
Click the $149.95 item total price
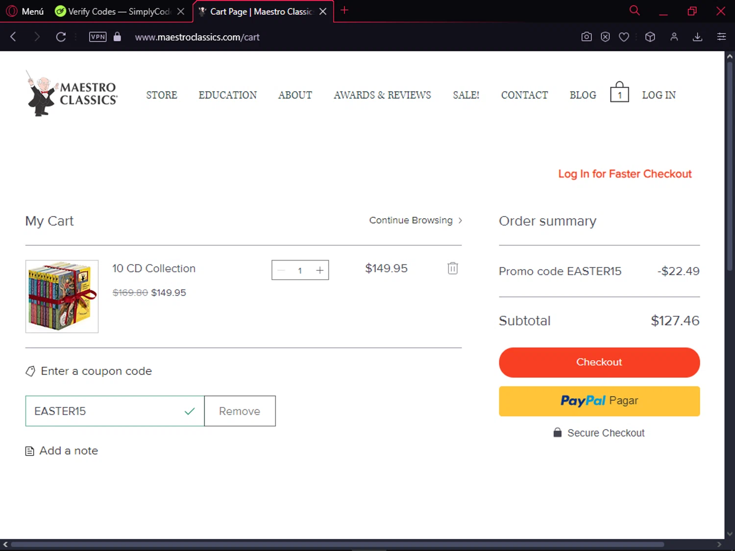(386, 268)
